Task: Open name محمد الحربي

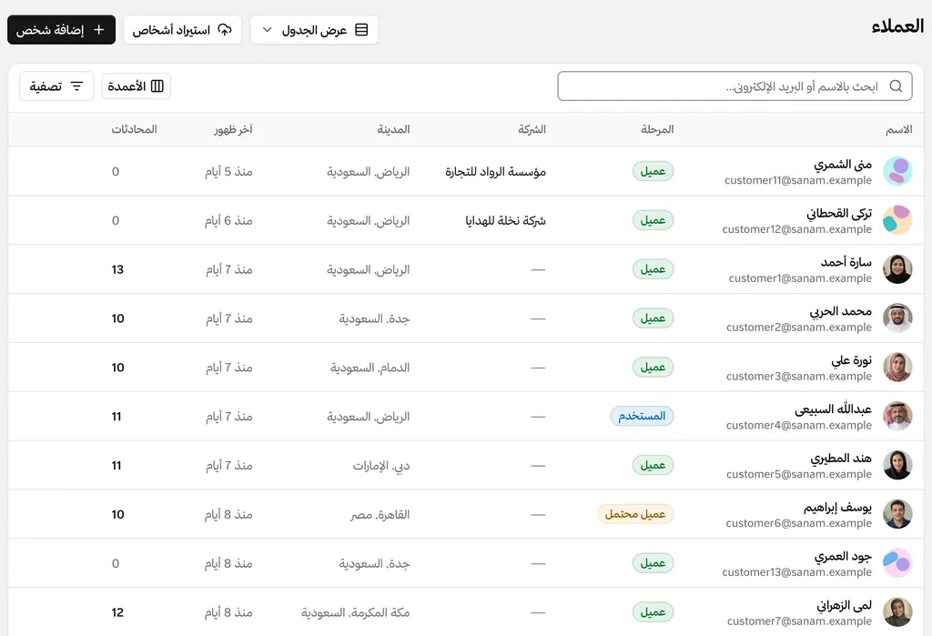Action: (840, 311)
